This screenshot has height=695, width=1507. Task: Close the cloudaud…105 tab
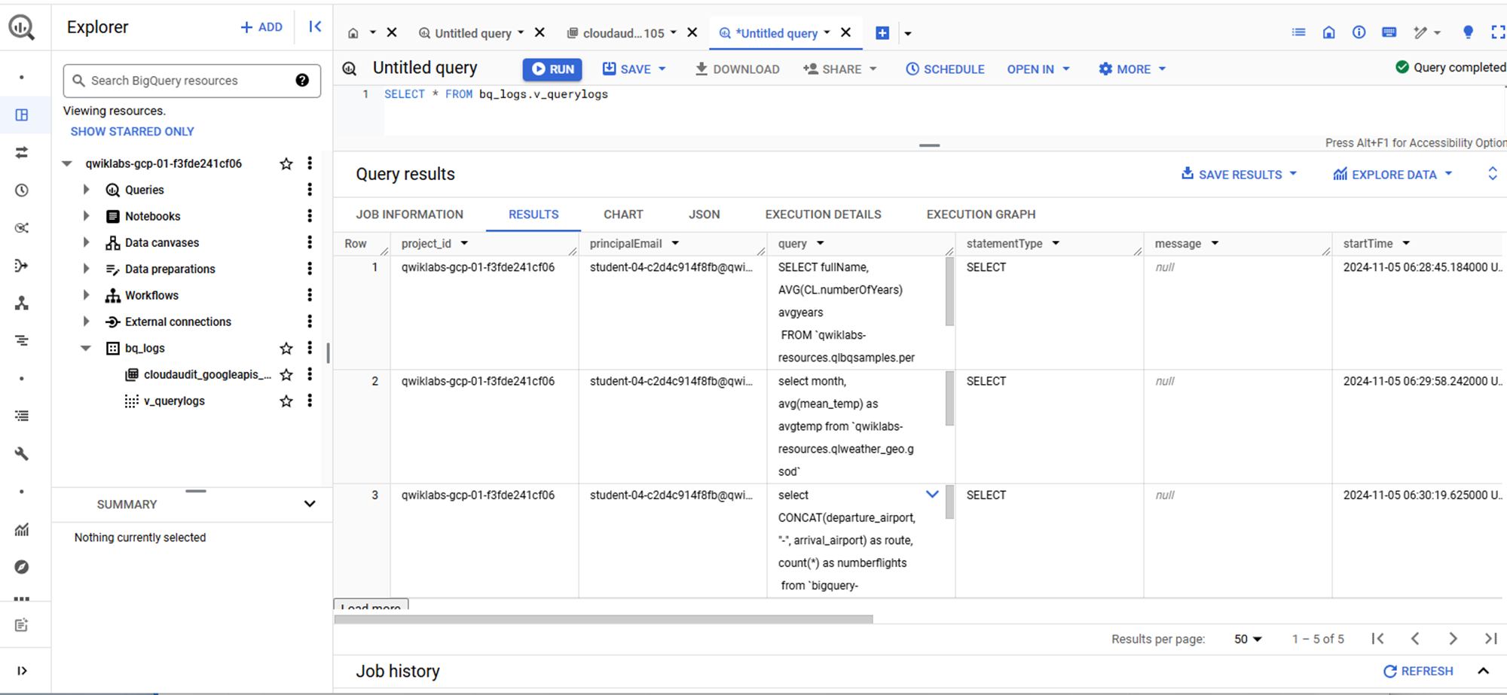coord(692,32)
